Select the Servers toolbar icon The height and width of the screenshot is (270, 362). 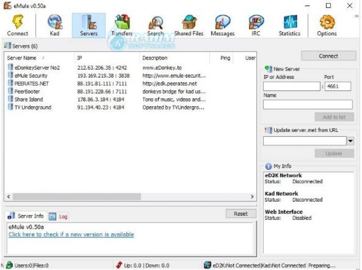point(89,25)
